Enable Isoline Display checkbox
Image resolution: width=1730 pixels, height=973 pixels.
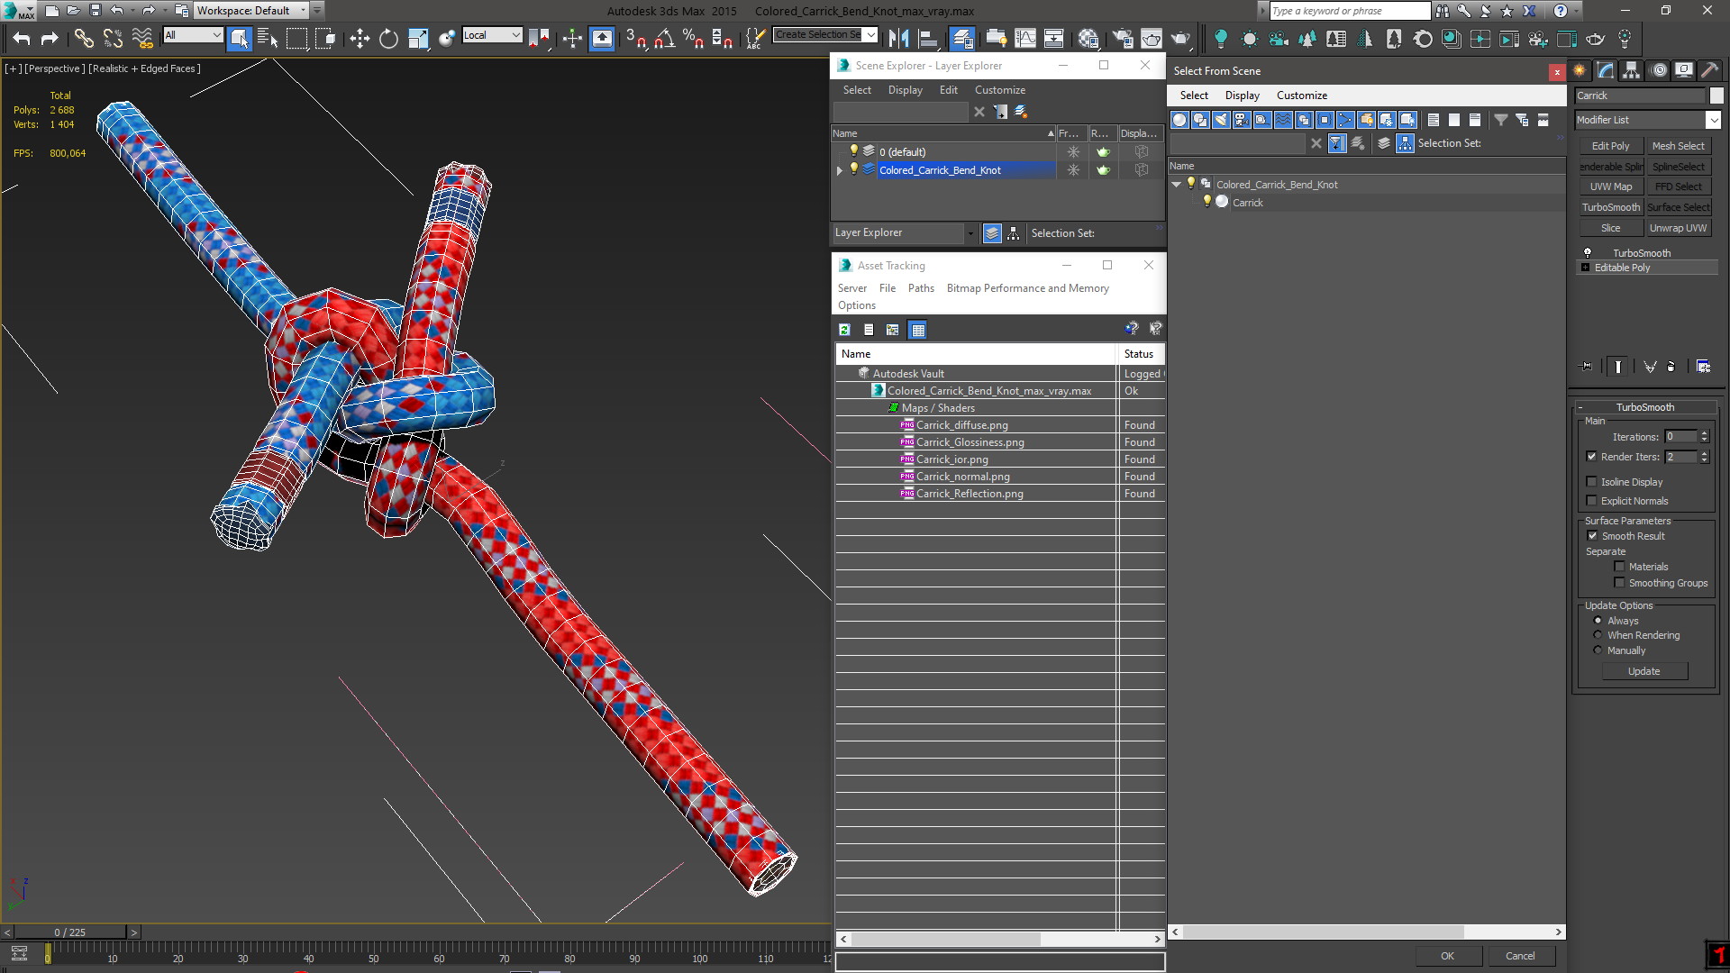tap(1591, 482)
